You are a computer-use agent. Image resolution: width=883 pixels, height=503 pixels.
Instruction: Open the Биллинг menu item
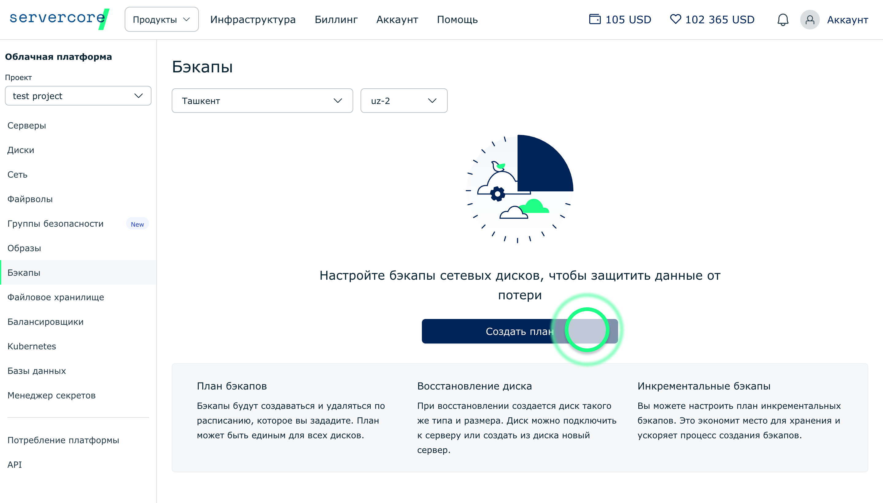tap(336, 20)
